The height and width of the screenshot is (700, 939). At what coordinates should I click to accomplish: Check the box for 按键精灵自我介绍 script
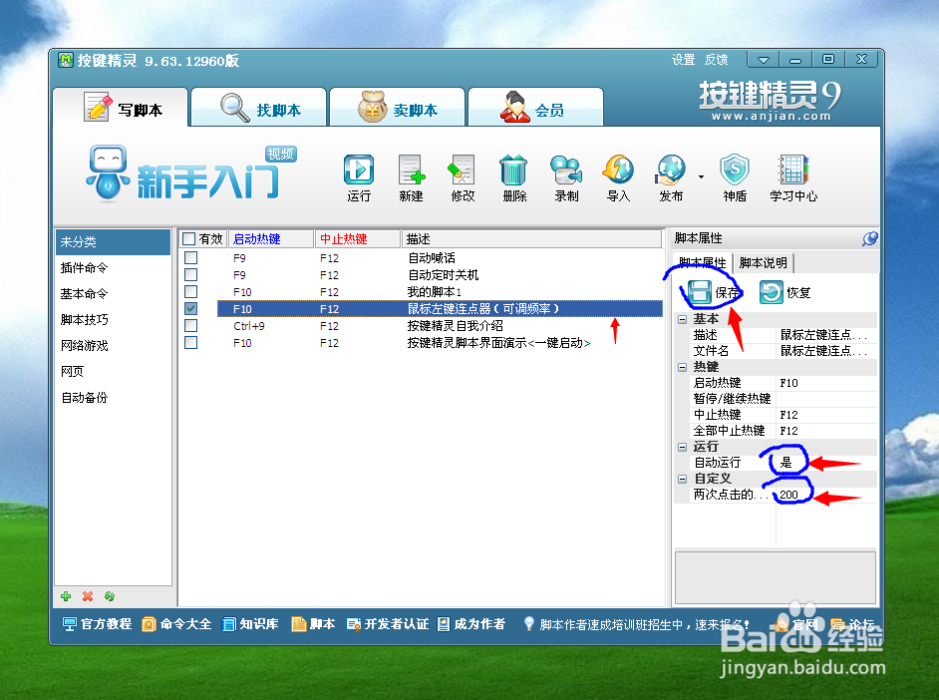[x=190, y=326]
